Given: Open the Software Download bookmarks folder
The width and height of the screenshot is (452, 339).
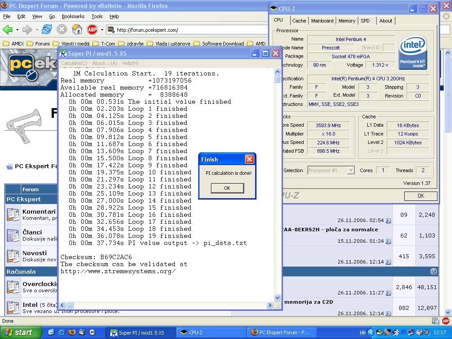Looking at the screenshot, I should [219, 44].
